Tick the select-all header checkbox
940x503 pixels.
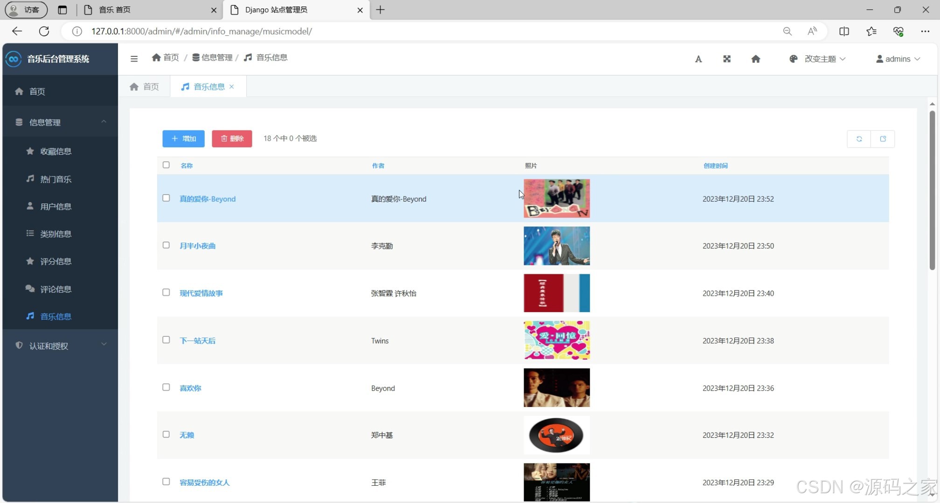point(166,165)
